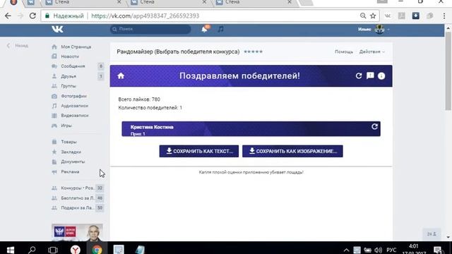
Task: Bookmark page with star icon in address bar
Action: [373, 16]
